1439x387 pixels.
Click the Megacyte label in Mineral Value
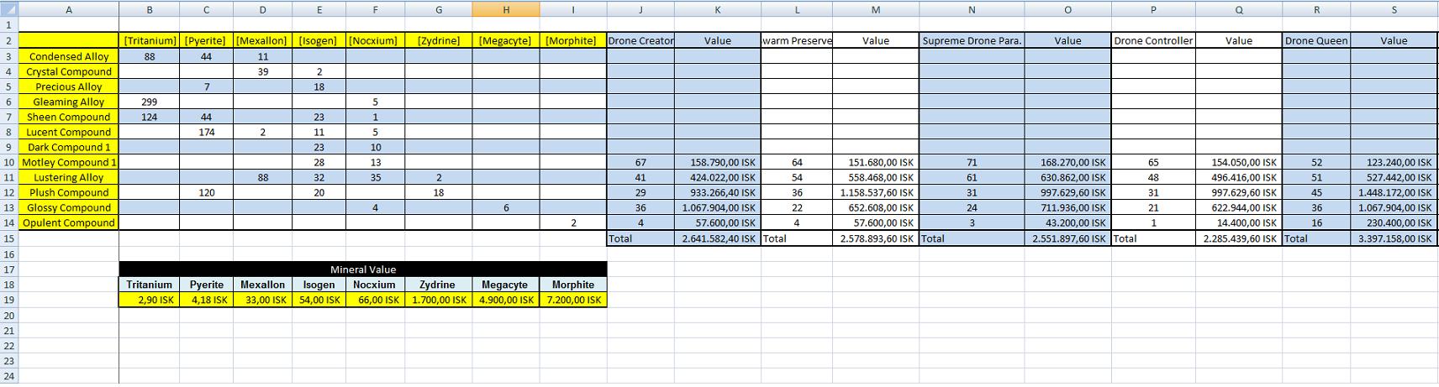pyautogui.click(x=505, y=285)
